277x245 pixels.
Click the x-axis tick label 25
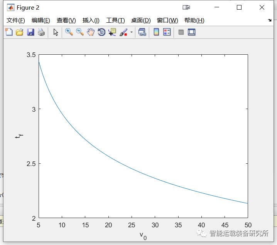coord(132,225)
